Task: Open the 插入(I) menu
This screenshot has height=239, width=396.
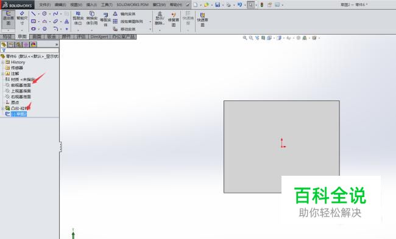Action: click(x=91, y=4)
